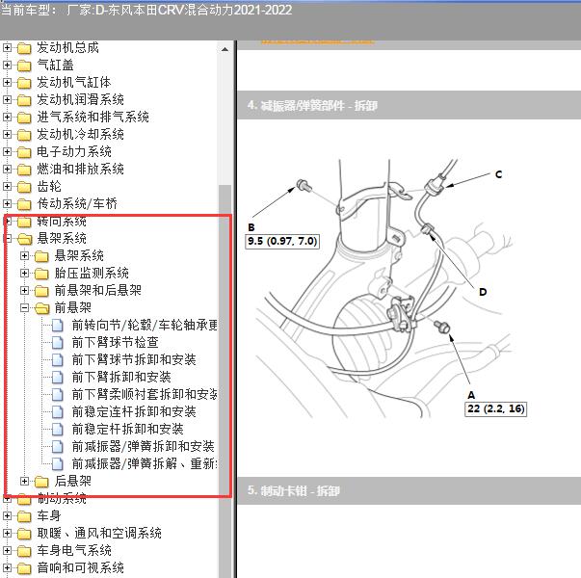Screen dimensions: 581x578
Task: Expand the 车身 tree node
Action: coord(7,515)
